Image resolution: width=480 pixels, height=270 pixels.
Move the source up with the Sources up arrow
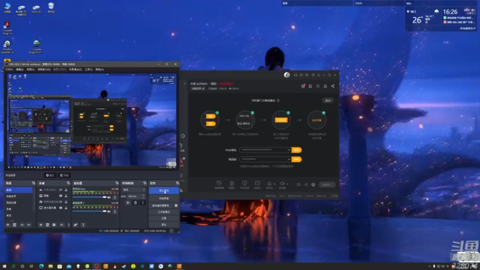tap(62, 224)
